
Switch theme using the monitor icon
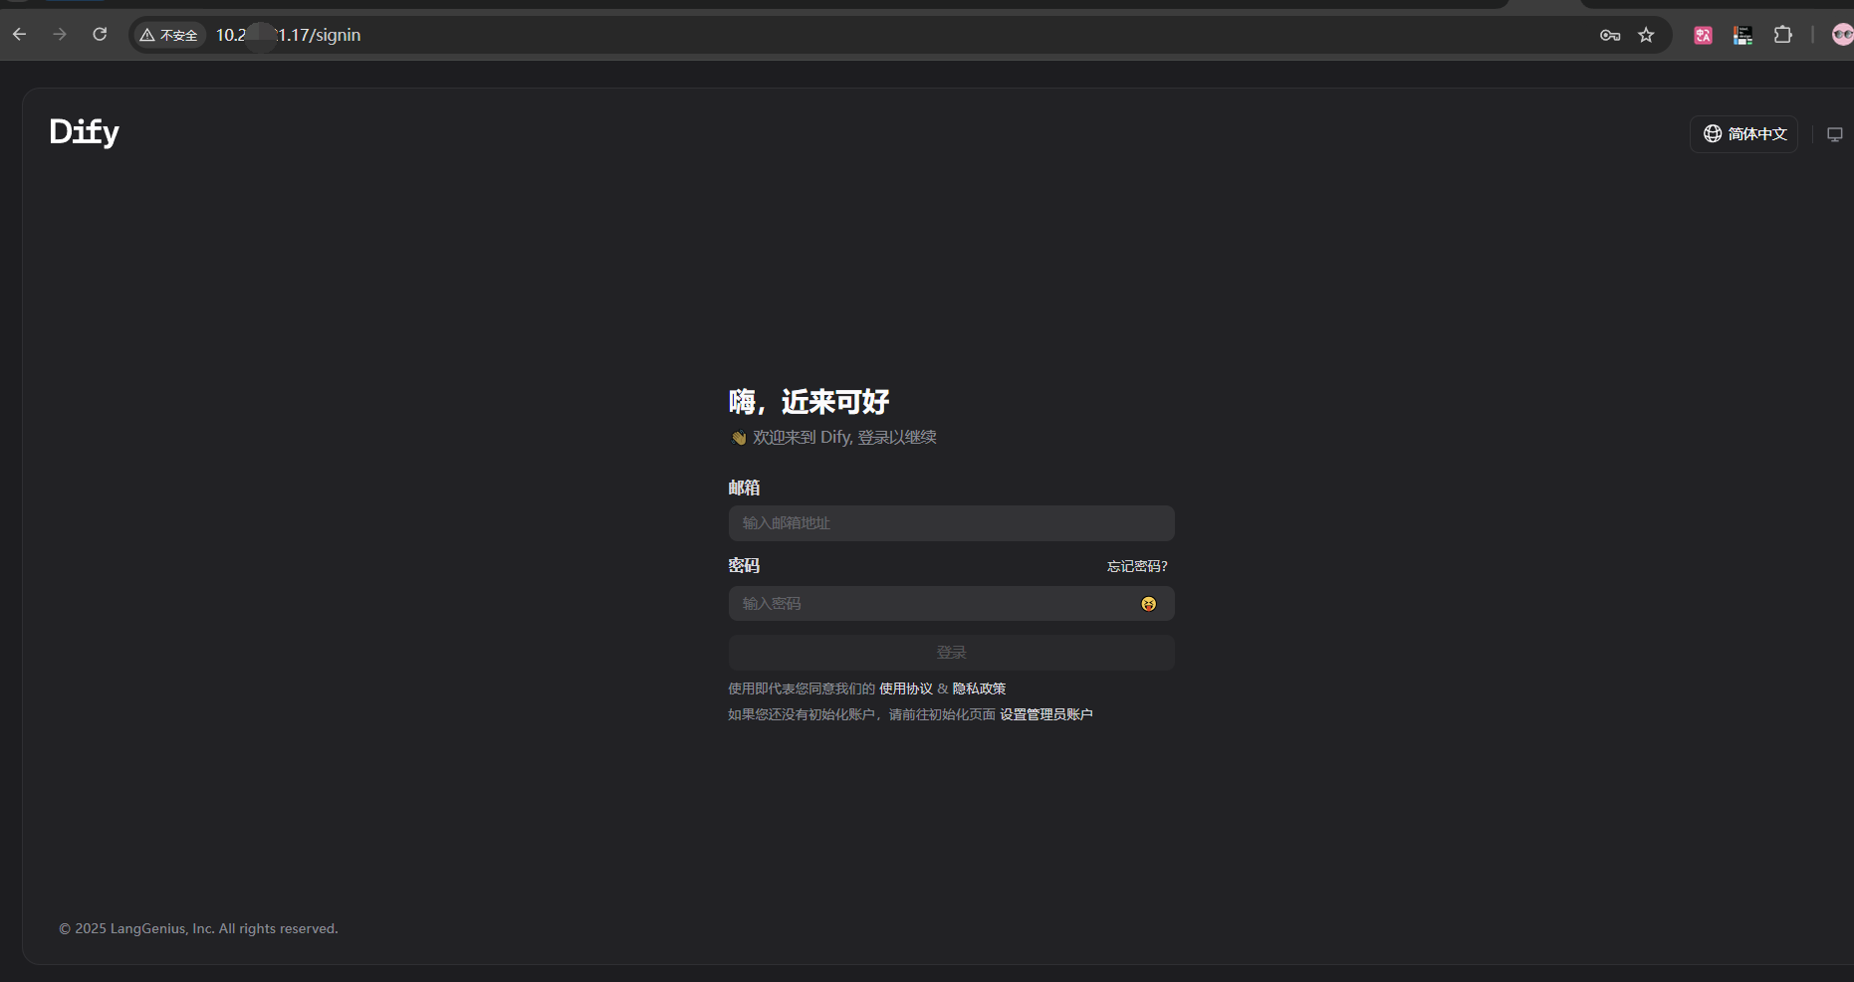(1835, 134)
